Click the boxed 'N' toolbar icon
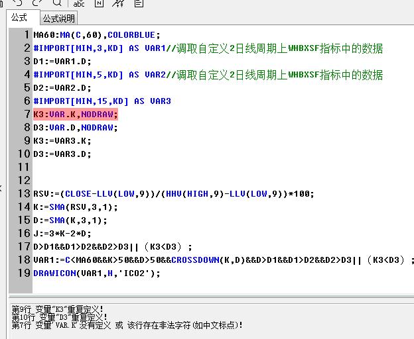Viewport: 414px width, 339px height. click(99, 3)
